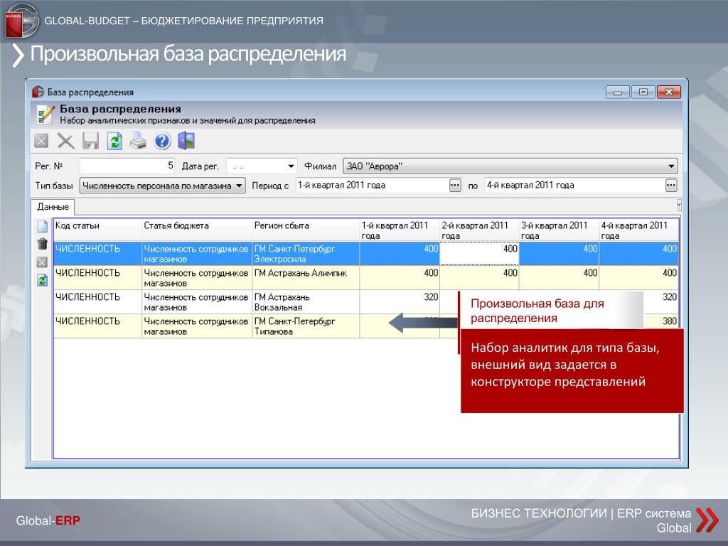Open the Дата рег. date picker arrow
The width and height of the screenshot is (728, 546).
(x=291, y=166)
